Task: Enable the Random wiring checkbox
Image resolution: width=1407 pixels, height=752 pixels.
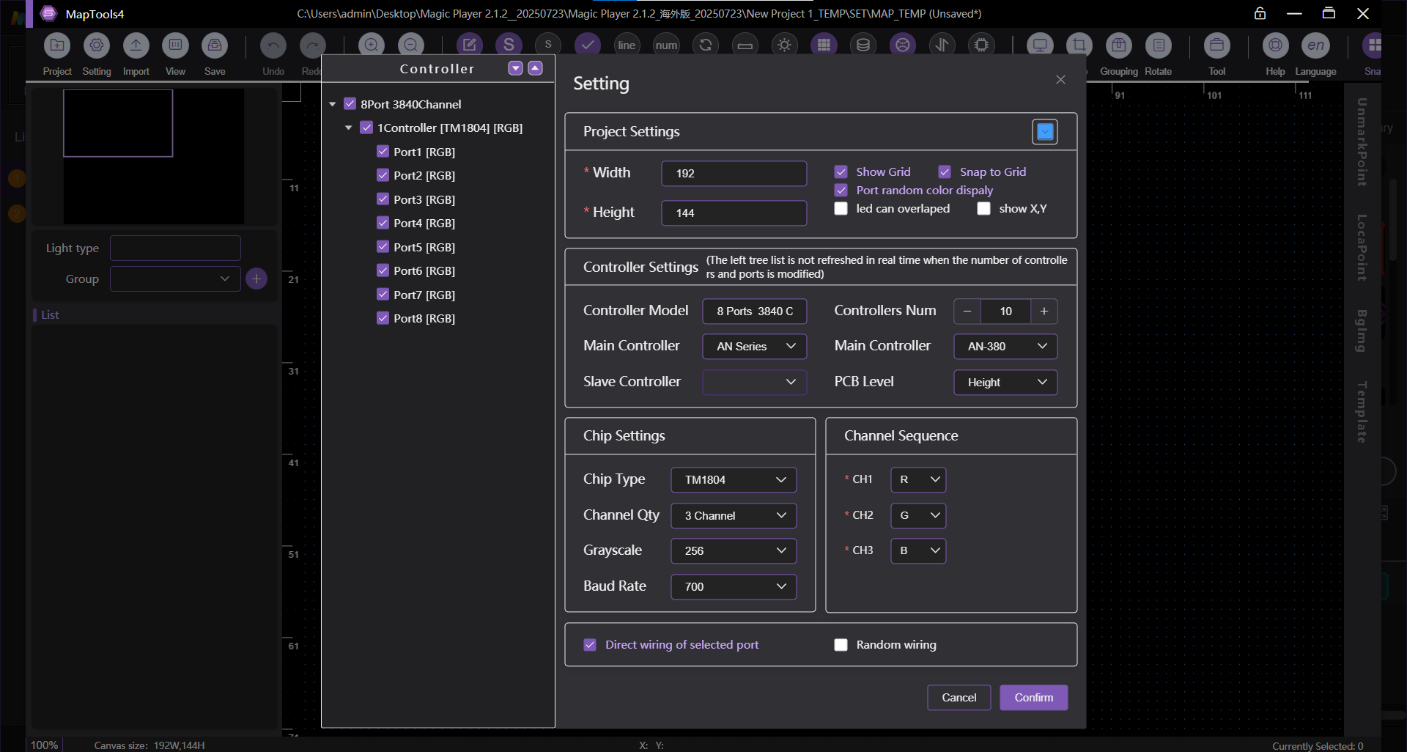Action: coord(841,645)
